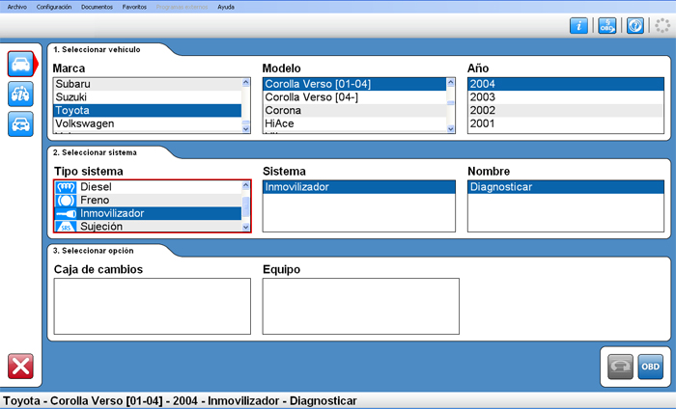Select Diesel text in Tipo sistema

coord(96,187)
